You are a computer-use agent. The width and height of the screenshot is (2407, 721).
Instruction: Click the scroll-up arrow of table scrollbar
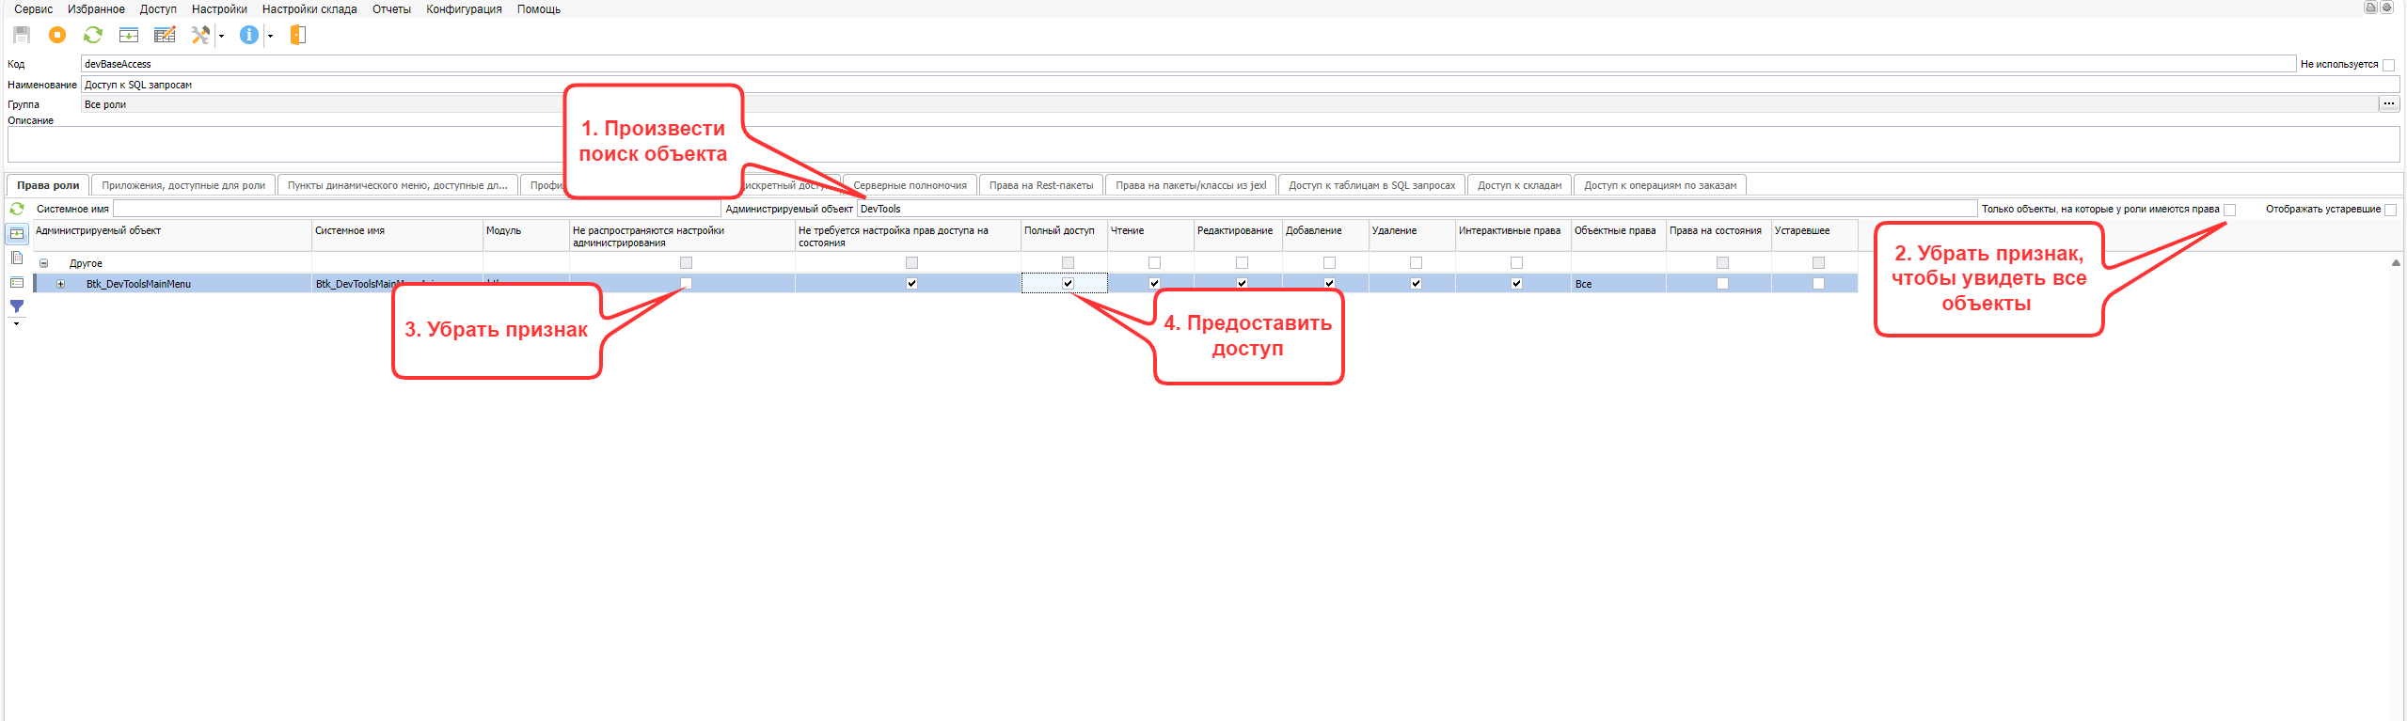[x=2395, y=263]
